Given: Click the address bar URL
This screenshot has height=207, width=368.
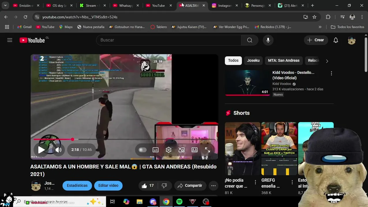Looking at the screenshot, I should 80,17.
